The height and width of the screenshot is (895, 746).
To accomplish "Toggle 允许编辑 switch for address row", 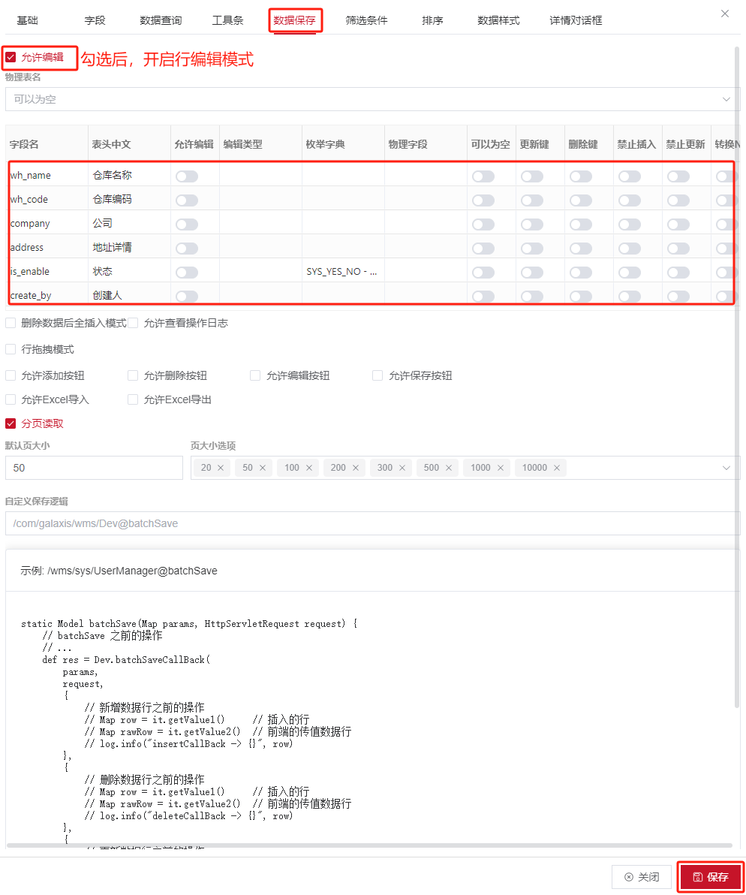I will pyautogui.click(x=187, y=249).
